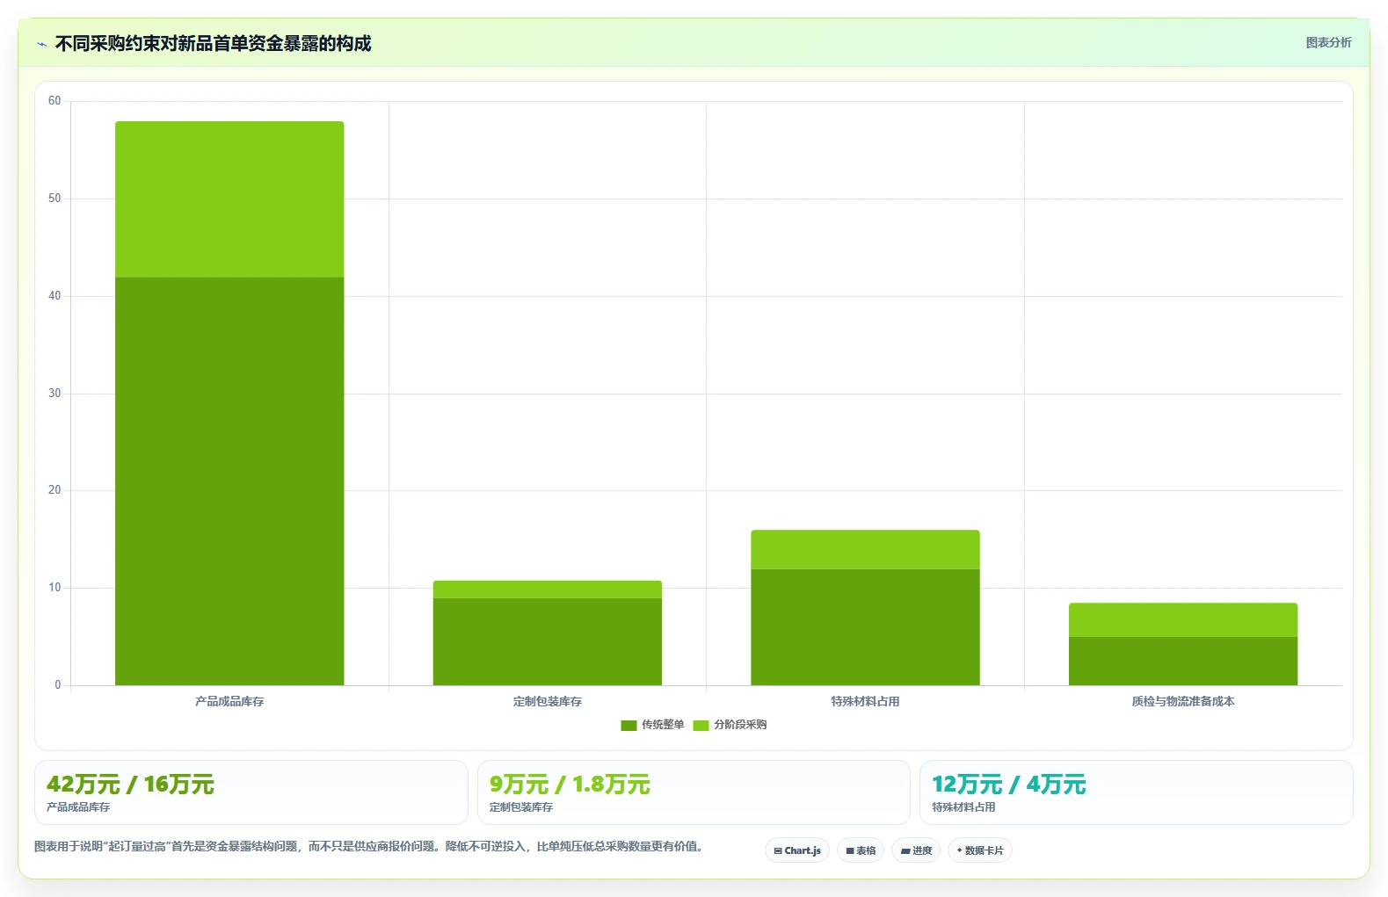The width and height of the screenshot is (1388, 897).
Task: Click the light green 质检与物流准备成本 bar segment
Action: (x=1183, y=620)
